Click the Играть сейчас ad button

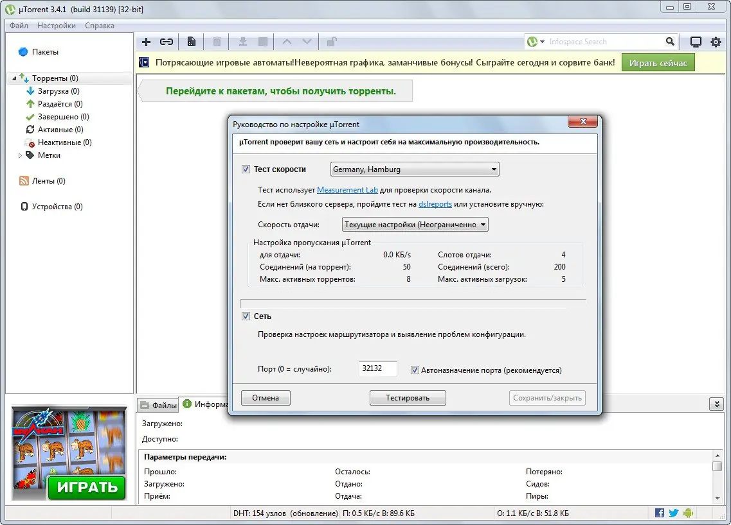click(658, 63)
